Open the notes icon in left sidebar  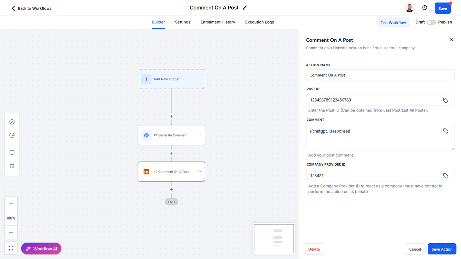coord(12,166)
